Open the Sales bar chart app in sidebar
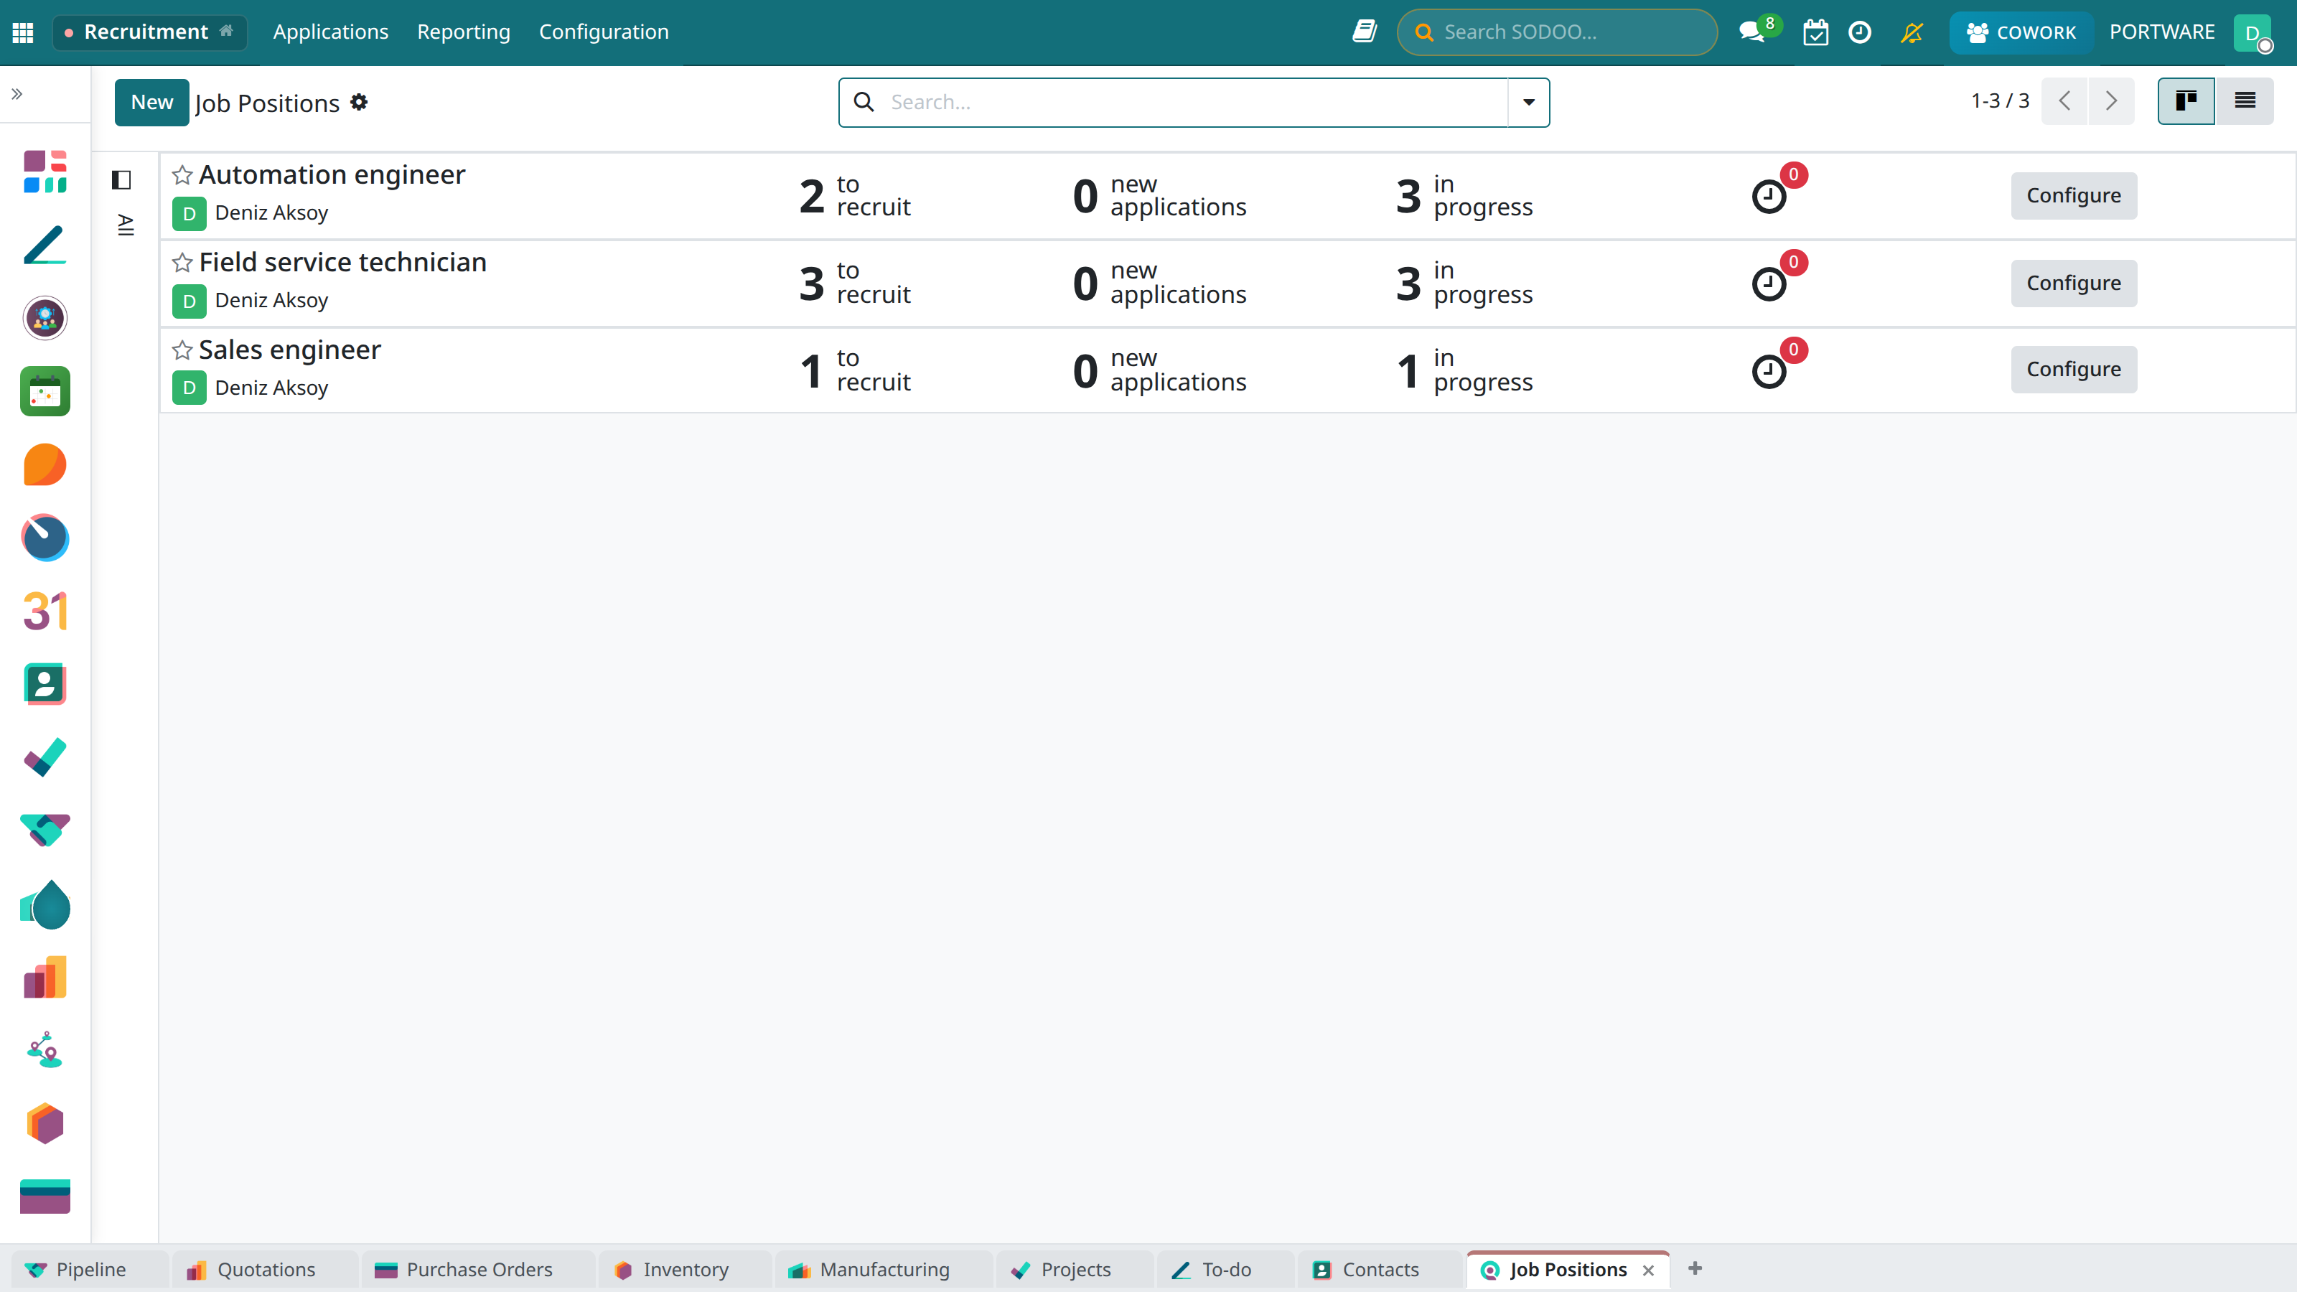2297x1292 pixels. coord(45,977)
